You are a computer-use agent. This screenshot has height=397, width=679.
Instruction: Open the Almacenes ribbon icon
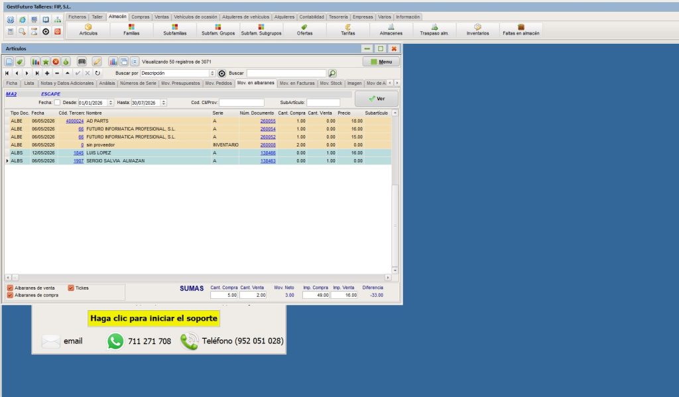click(391, 29)
